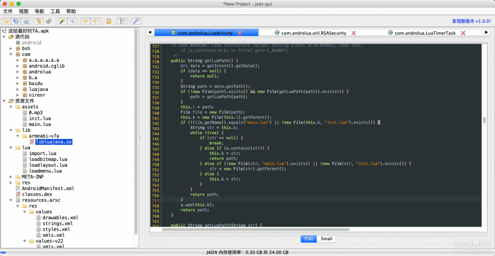
Task: Navigate back with left arrow icon
Action: point(85,21)
